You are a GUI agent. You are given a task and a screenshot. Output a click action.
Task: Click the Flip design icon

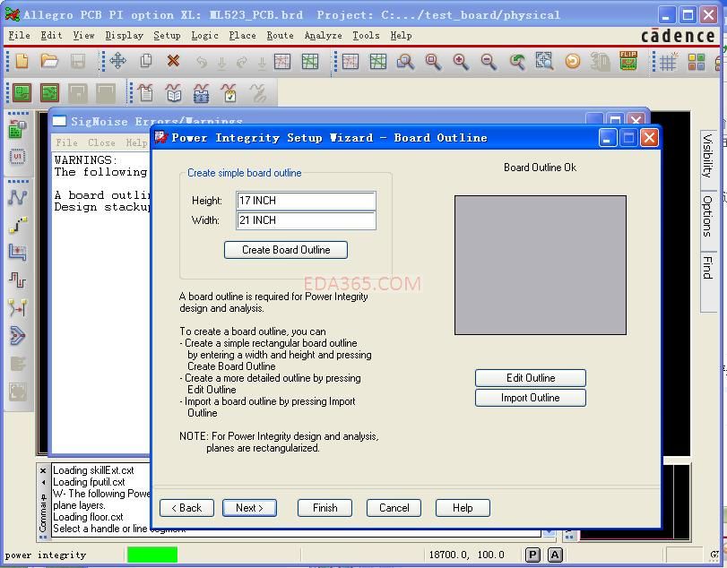point(628,61)
